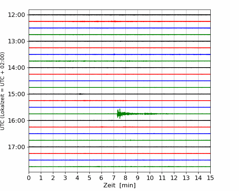Click the small black blip on the 15:00 trace
The width and height of the screenshot is (239, 191).
point(81,94)
